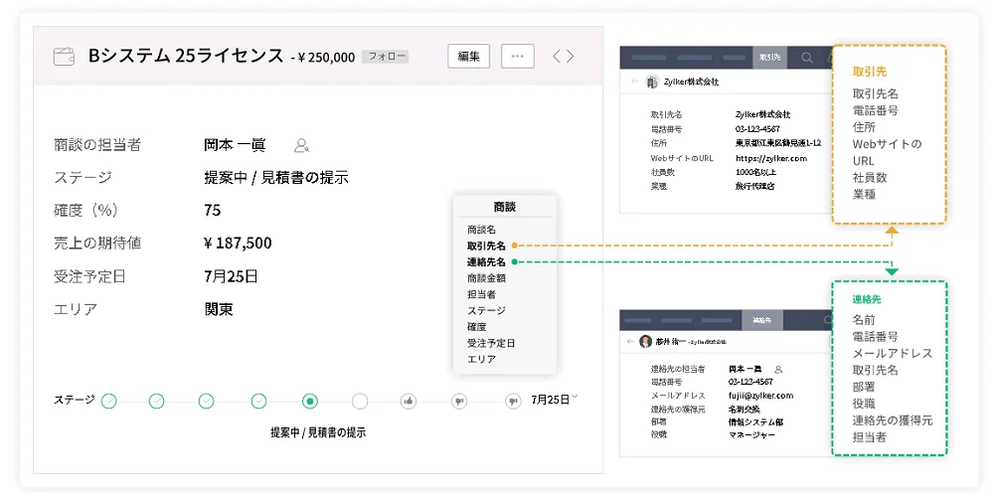Click the wallet icon beside Bシステム 25ライセンス
Image resolution: width=994 pixels, height=497 pixels.
64,57
